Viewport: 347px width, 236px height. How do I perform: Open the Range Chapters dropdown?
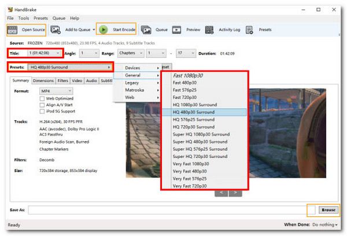coord(131,53)
